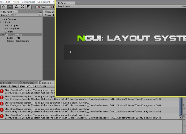
Task: Open the Component menu
Action: (x=44, y=2)
